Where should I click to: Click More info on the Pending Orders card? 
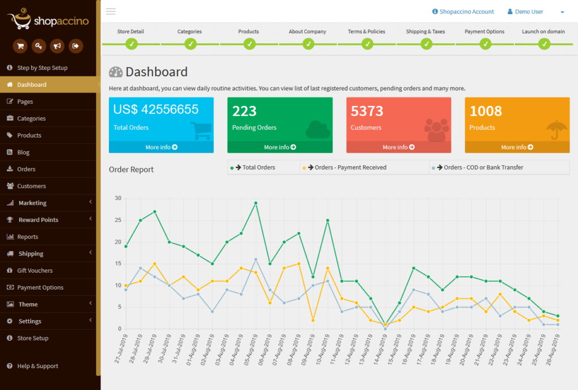coord(280,147)
